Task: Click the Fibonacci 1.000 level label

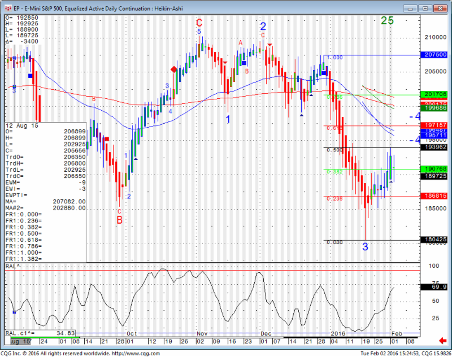Action: tap(334, 58)
